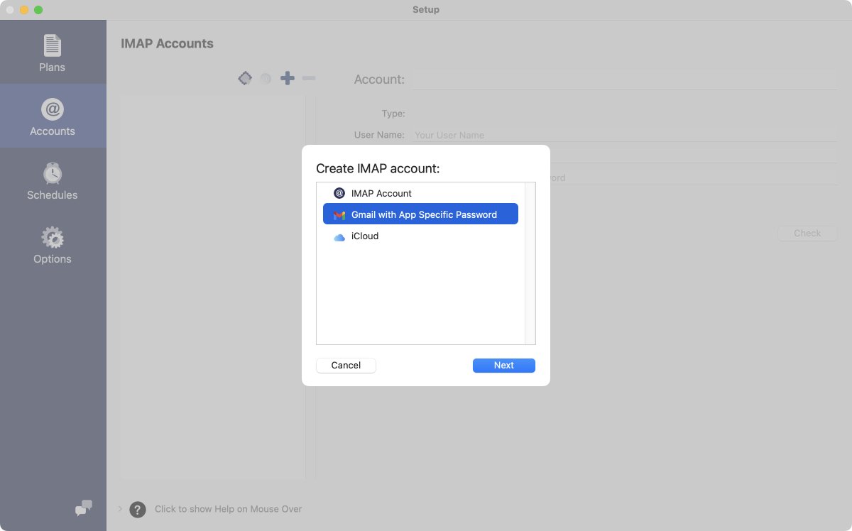Viewport: 852px width, 531px height.
Task: Cancel the IMAP account creation
Action: point(346,365)
